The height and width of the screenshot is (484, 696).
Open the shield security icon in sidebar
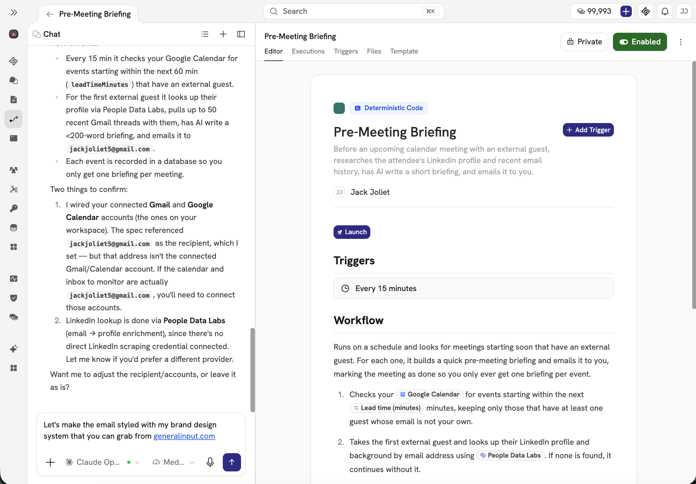pyautogui.click(x=14, y=298)
